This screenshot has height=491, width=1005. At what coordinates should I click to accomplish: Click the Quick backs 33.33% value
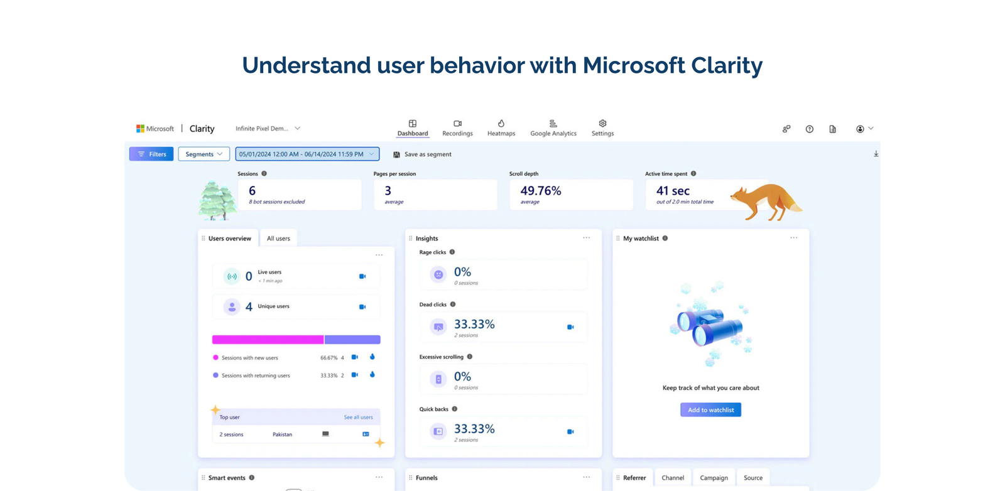click(x=474, y=429)
